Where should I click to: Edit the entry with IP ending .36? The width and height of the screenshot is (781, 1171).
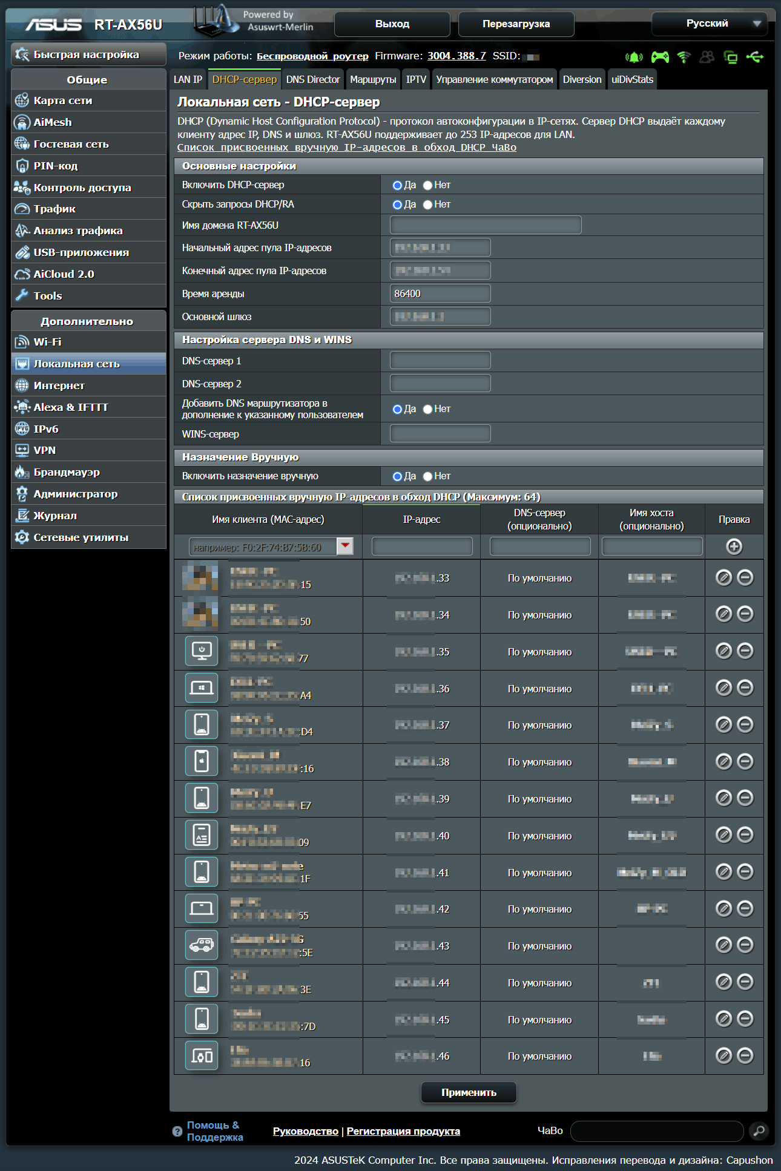723,687
